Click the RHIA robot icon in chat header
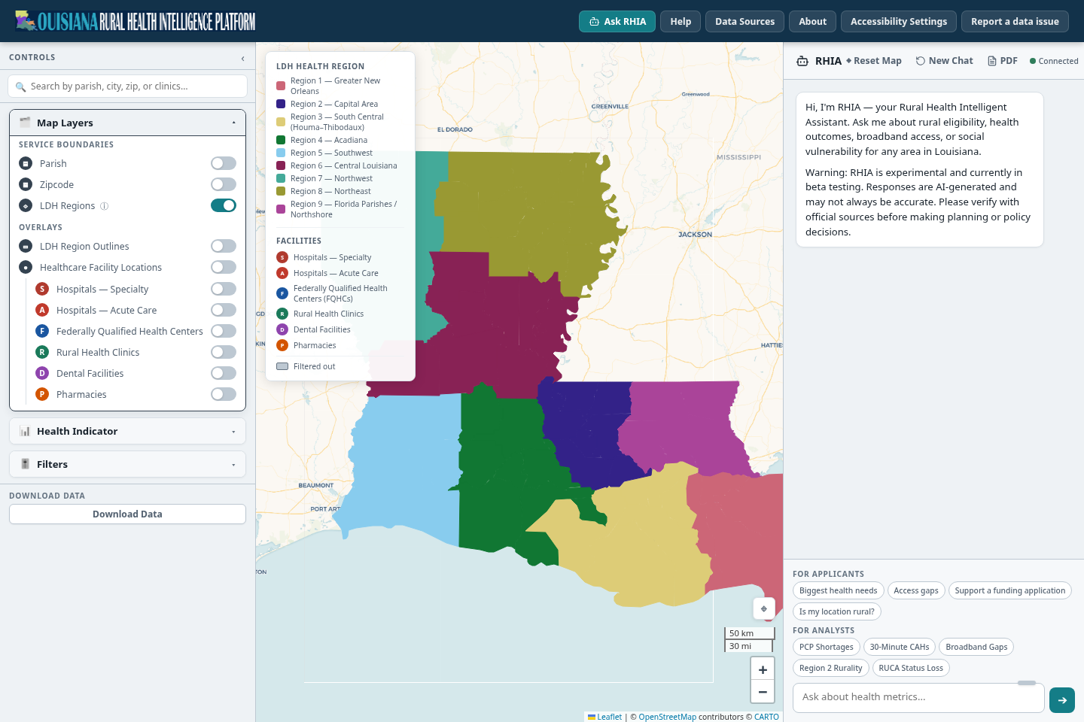The width and height of the screenshot is (1084, 722). [802, 61]
